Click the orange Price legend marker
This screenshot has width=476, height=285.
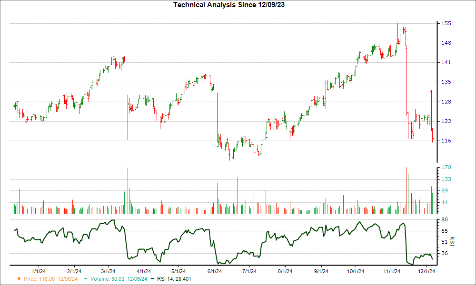19,279
